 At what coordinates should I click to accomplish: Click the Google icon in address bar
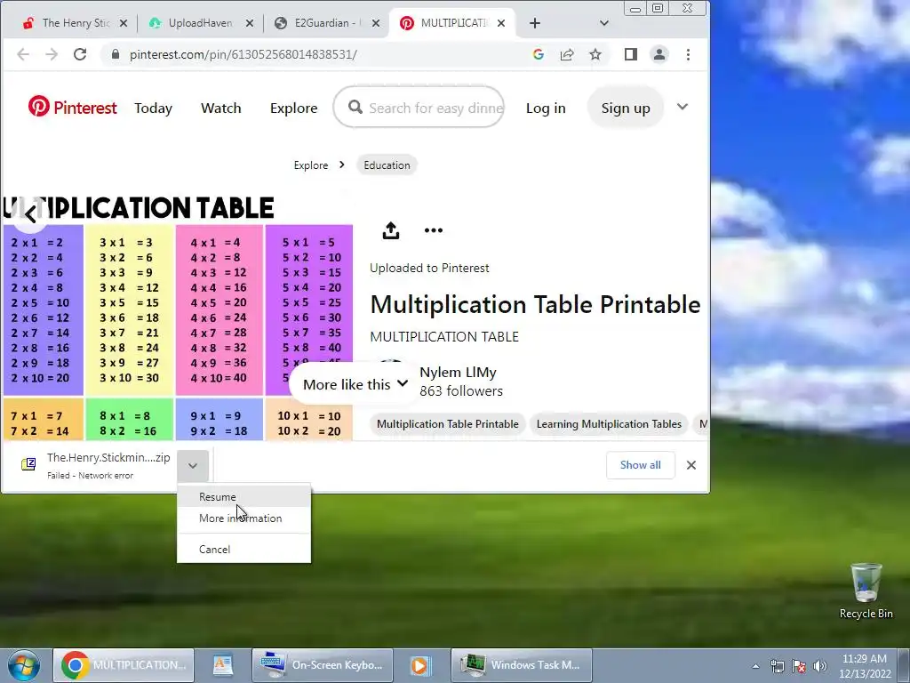pyautogui.click(x=538, y=54)
